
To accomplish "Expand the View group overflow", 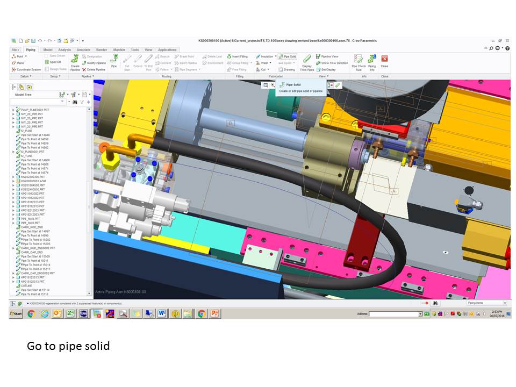I will pos(324,76).
